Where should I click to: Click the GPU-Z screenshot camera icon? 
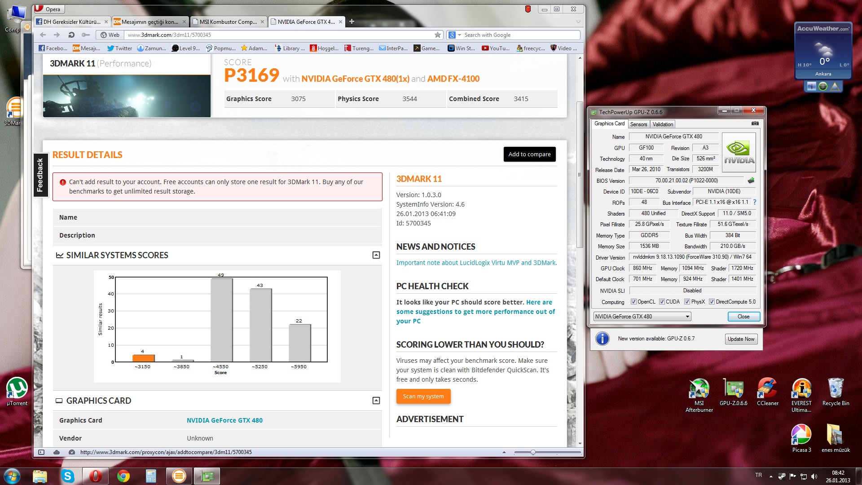pos(755,123)
